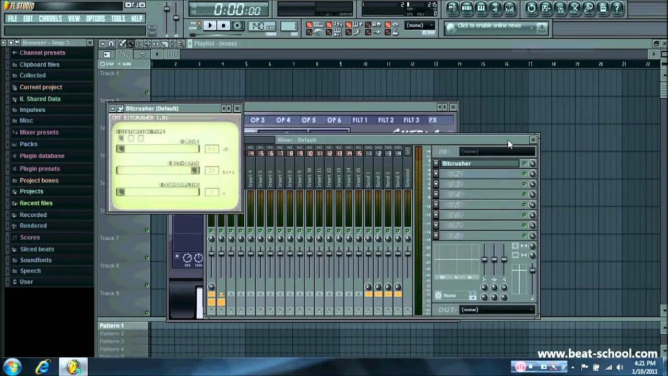Image resolution: width=668 pixels, height=376 pixels.
Task: Open effect slot 4 dropdown arrow
Action: pyautogui.click(x=436, y=194)
